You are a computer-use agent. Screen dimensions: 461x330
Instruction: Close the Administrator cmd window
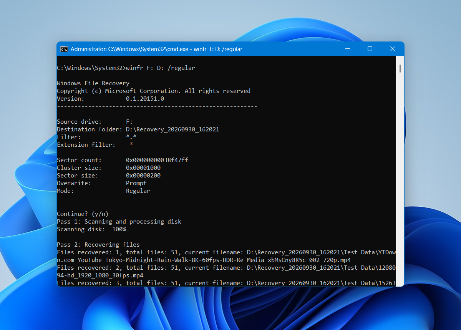point(393,49)
